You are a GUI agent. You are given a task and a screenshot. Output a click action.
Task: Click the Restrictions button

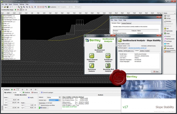42,103
